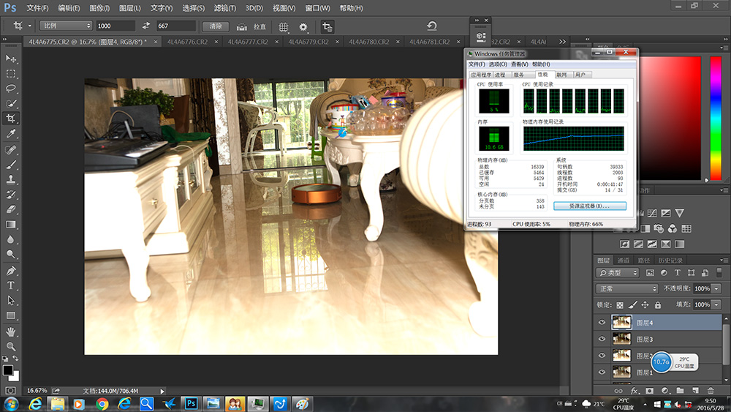Hide layer 图层4 with eye icon
The height and width of the screenshot is (412, 731).
(x=602, y=323)
